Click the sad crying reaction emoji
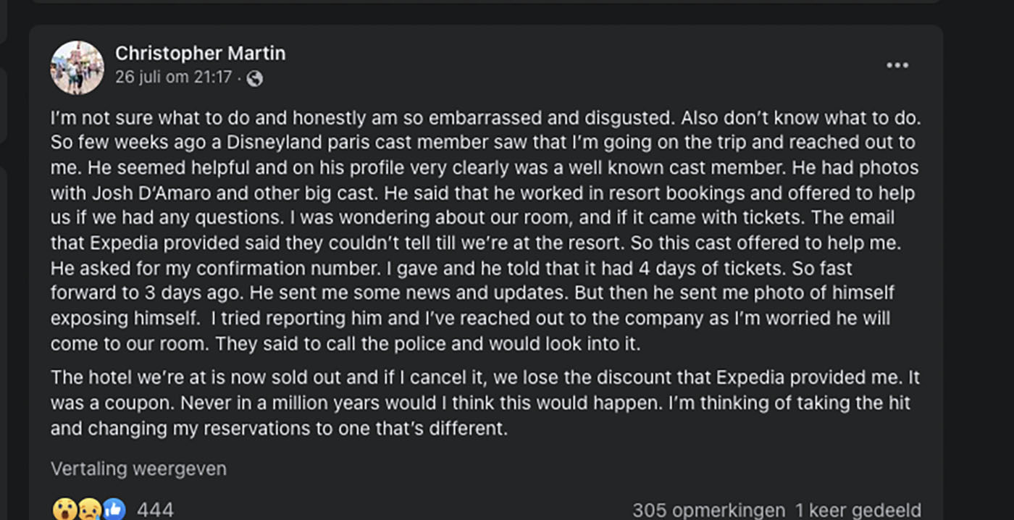This screenshot has height=520, width=1014. coord(90,510)
